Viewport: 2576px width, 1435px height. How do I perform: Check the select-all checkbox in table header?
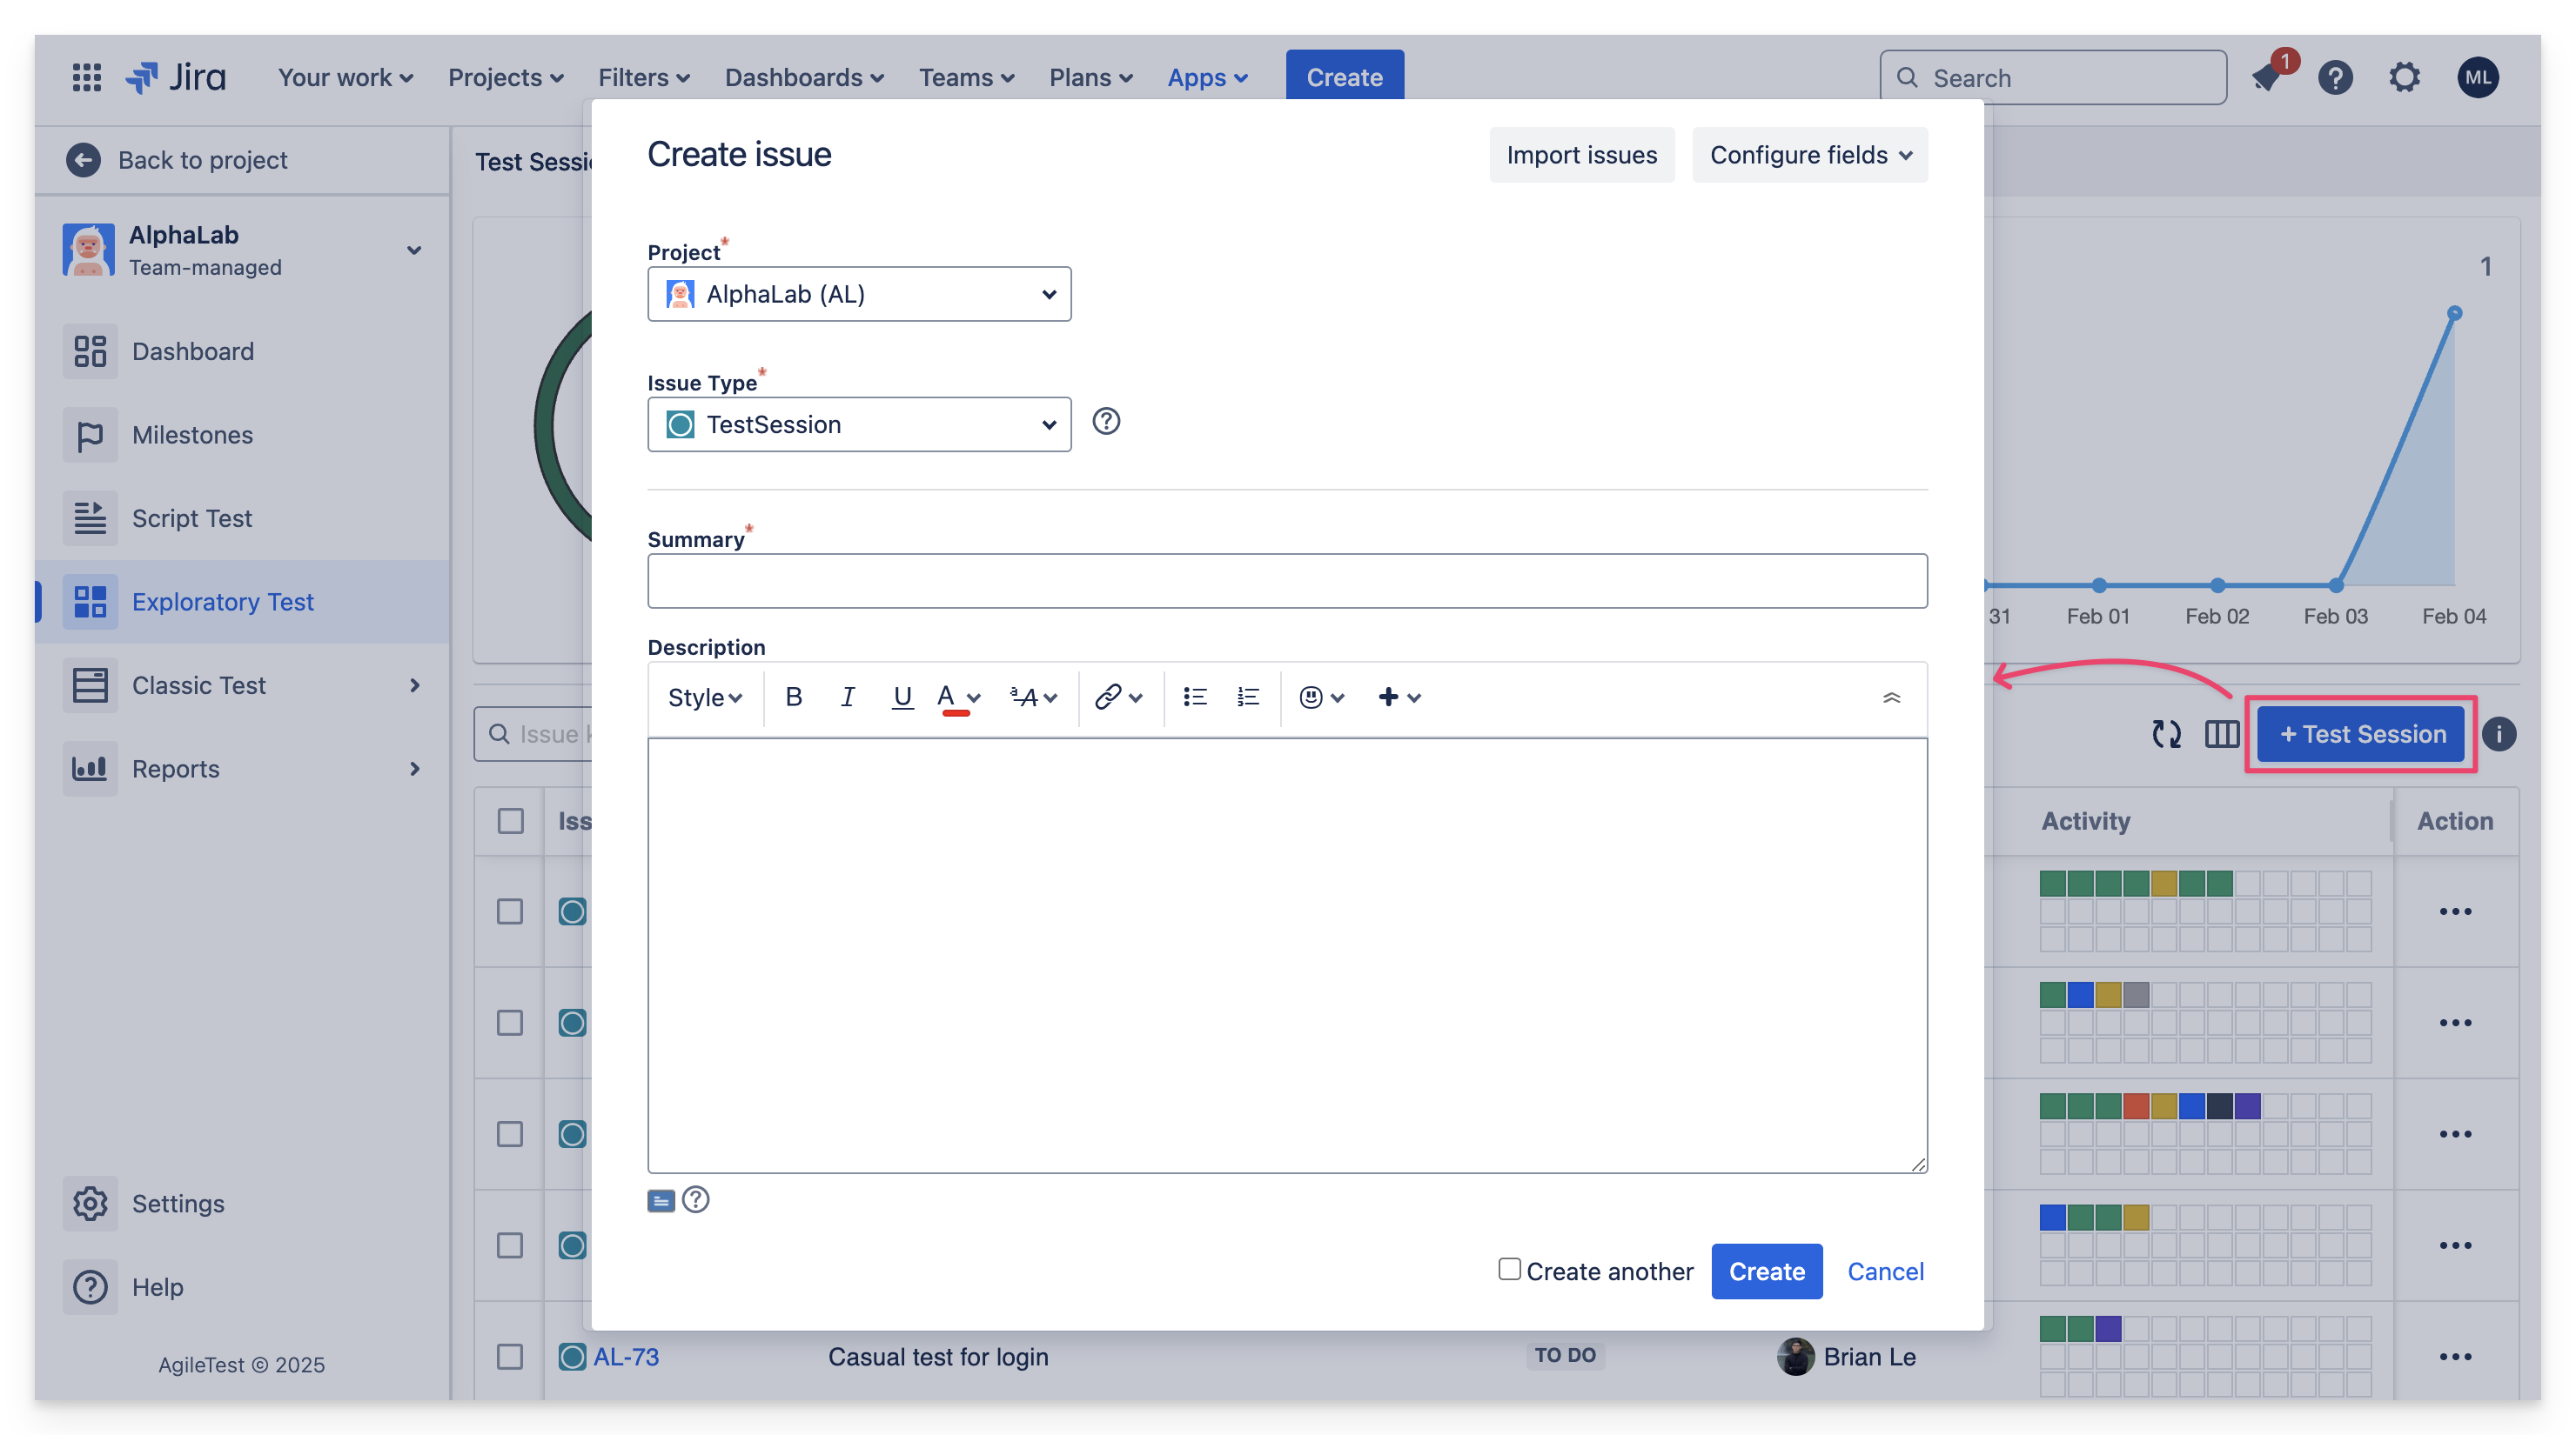510,821
